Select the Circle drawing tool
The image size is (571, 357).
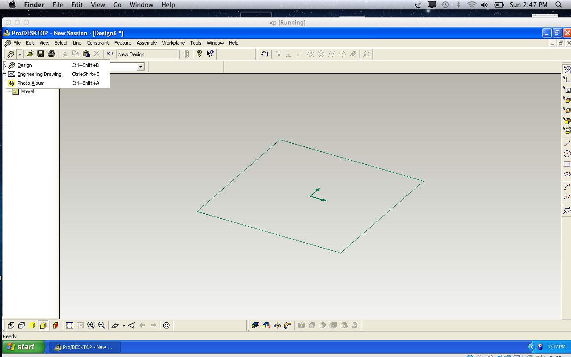[x=567, y=154]
